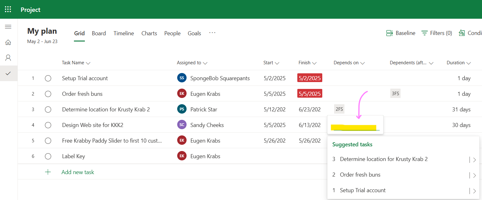Select suggested task Setup Trial account
Screen dimensions: 482x200
click(x=363, y=190)
